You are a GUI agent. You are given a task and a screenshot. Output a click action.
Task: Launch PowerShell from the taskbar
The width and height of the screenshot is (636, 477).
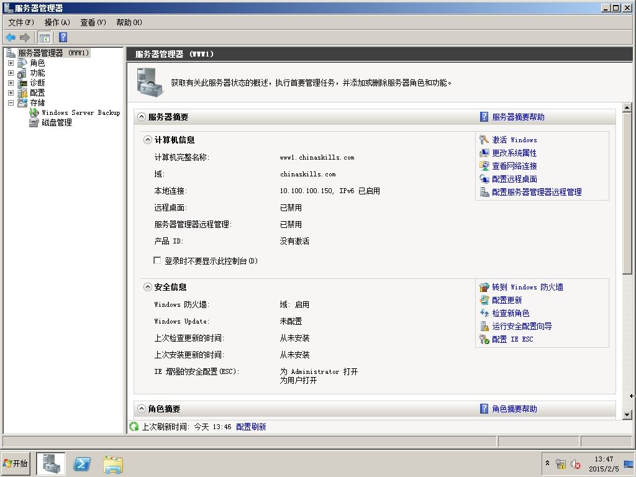[81, 463]
